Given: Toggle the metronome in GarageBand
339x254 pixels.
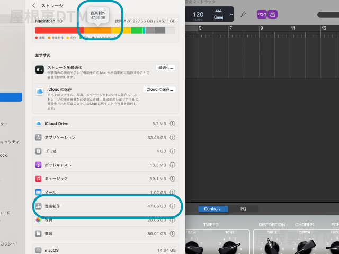Looking at the screenshot, I should point(272,14).
